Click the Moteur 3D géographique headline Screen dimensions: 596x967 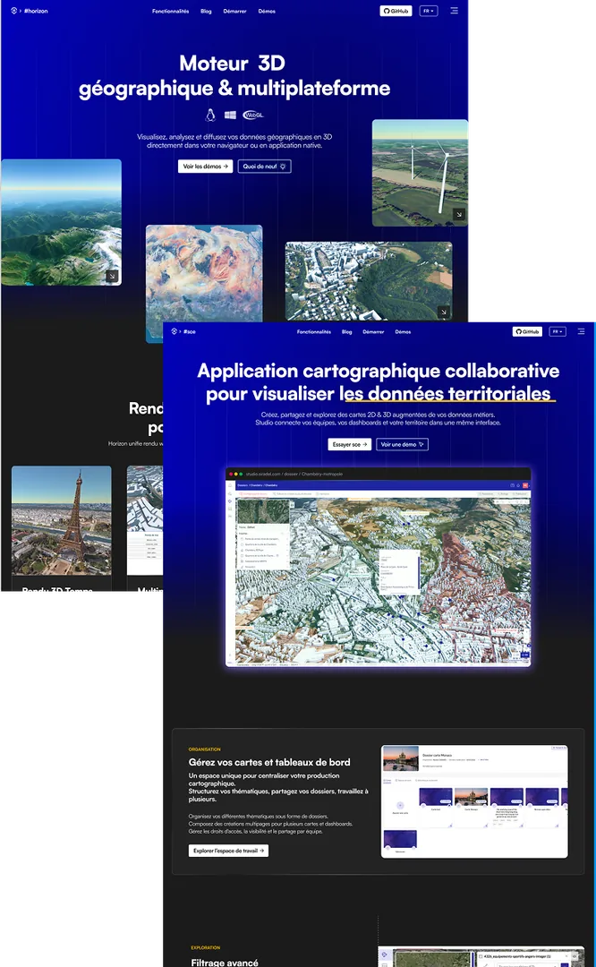click(x=234, y=76)
